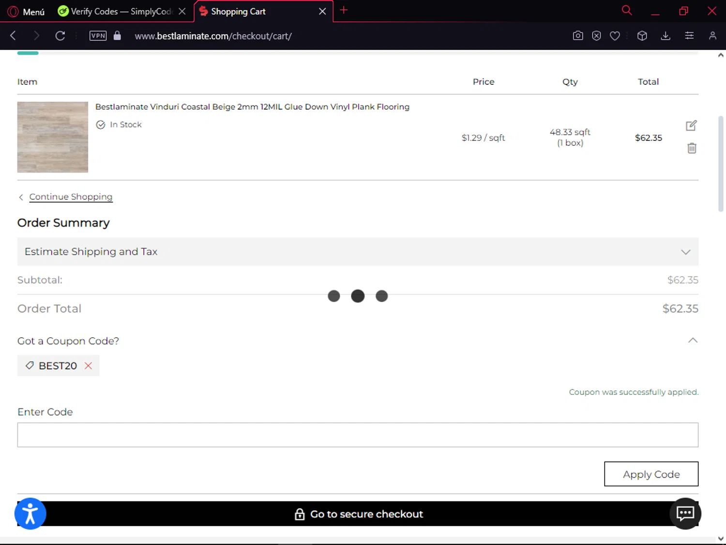
Task: Restore down the browser window
Action: coord(683,11)
